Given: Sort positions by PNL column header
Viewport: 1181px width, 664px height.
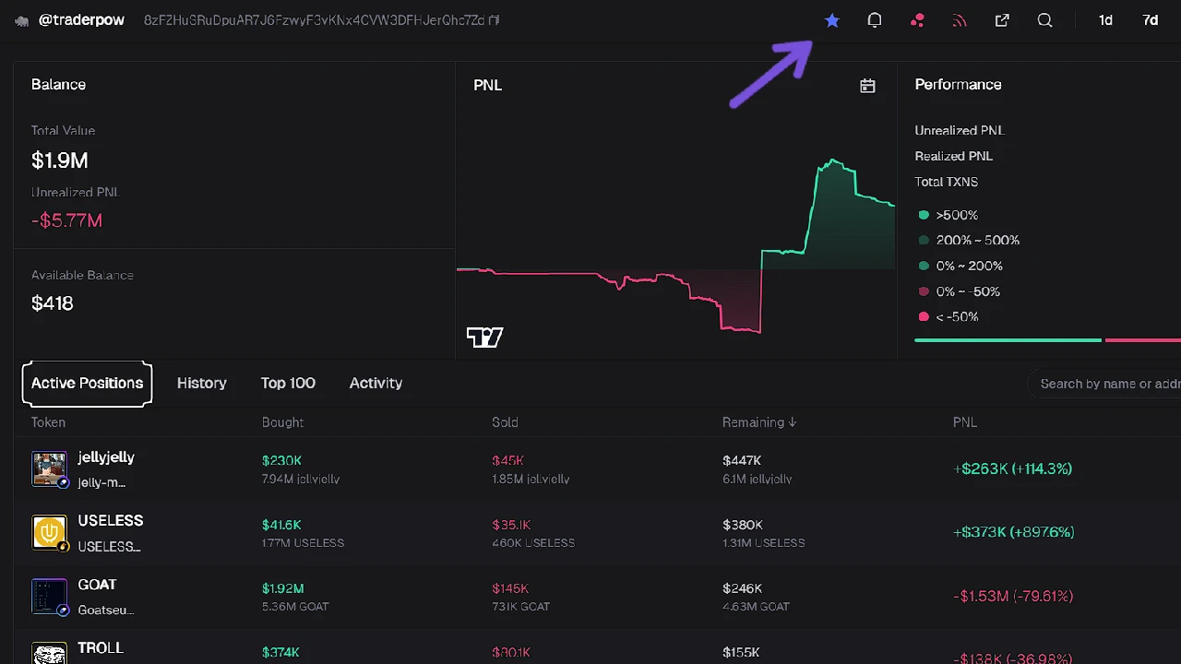Looking at the screenshot, I should pos(964,422).
